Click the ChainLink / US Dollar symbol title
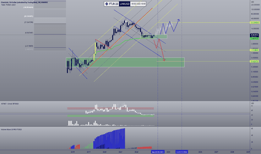This screenshot has height=154, width=261. (24, 2)
